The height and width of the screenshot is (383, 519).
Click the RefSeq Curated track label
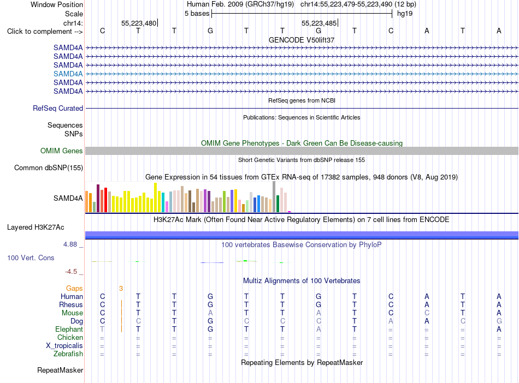[58, 108]
